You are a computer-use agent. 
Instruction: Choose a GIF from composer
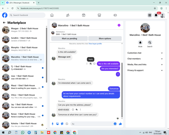(x=67, y=124)
